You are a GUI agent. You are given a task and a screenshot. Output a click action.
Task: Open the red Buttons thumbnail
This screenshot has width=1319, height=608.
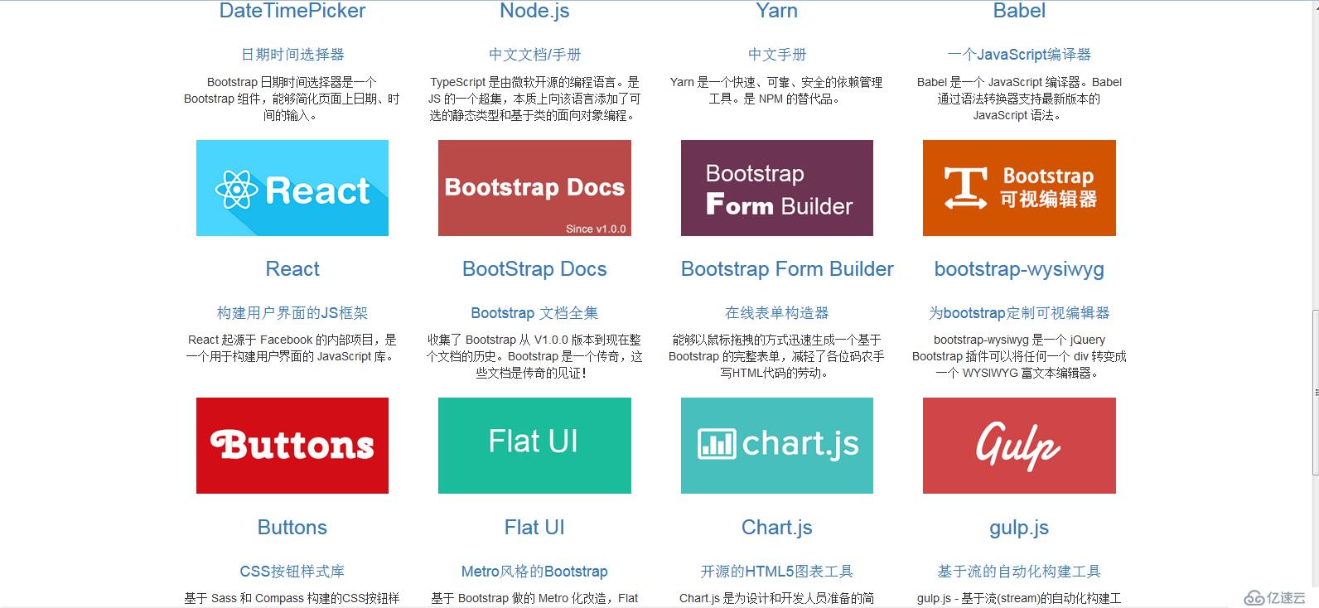[292, 446]
